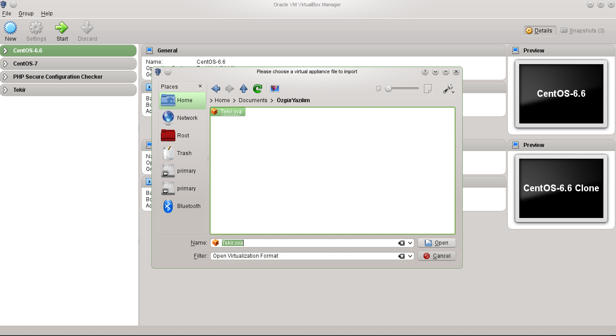
Task: Click the upper Preview section header
Action: pos(561,51)
